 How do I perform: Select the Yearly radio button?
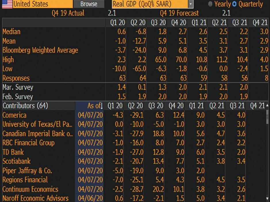tap(210, 4)
